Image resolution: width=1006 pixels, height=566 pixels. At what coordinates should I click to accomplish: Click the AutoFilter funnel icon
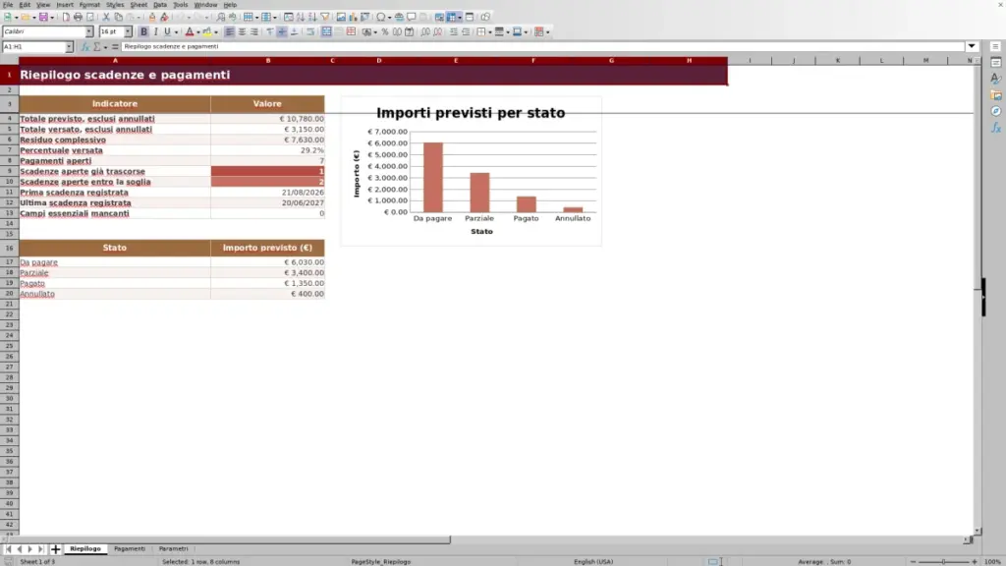(325, 17)
